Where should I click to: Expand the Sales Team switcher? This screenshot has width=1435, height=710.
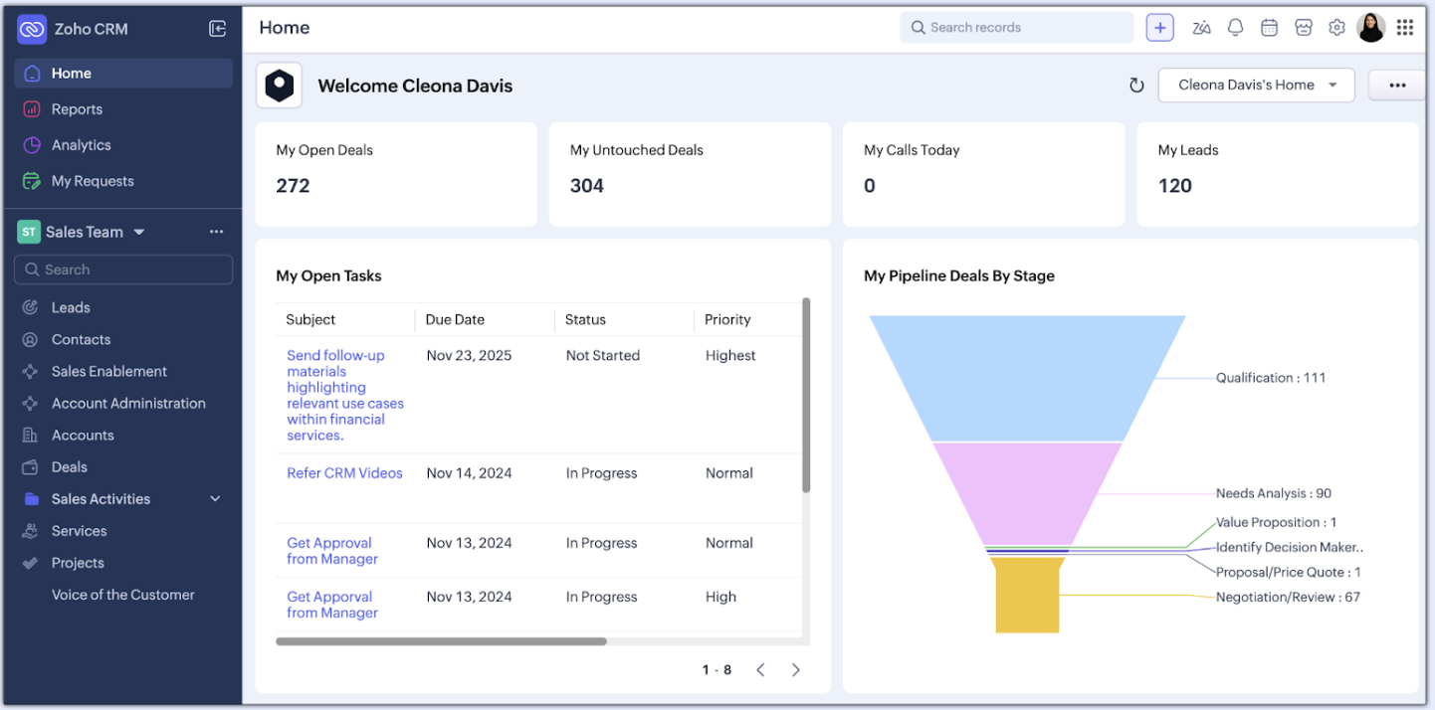point(138,232)
